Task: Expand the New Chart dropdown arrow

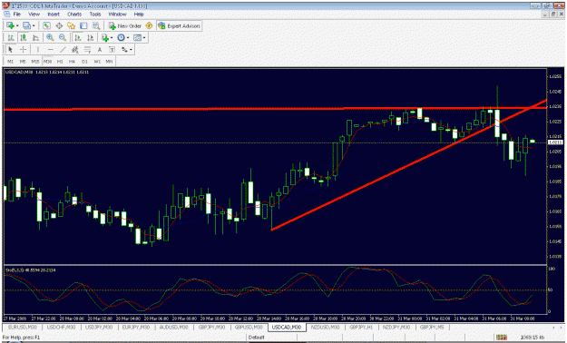Action: (x=17, y=25)
